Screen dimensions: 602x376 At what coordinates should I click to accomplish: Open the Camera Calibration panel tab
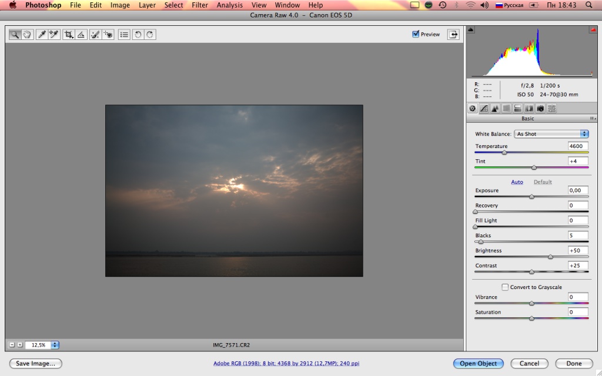540,108
